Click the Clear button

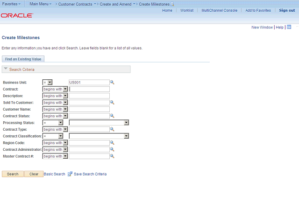(34, 174)
